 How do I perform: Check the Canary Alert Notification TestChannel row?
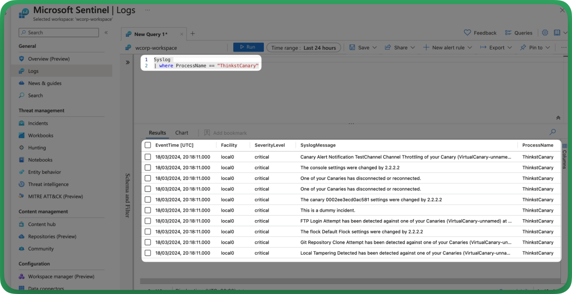click(x=148, y=157)
